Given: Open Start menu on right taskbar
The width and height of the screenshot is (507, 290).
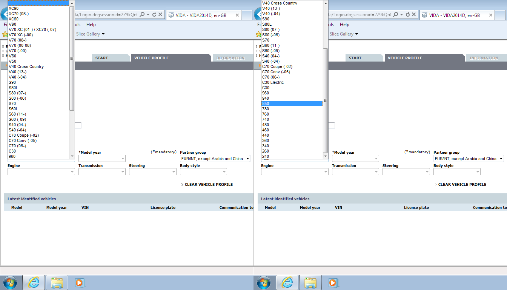Looking at the screenshot, I should [263, 282].
